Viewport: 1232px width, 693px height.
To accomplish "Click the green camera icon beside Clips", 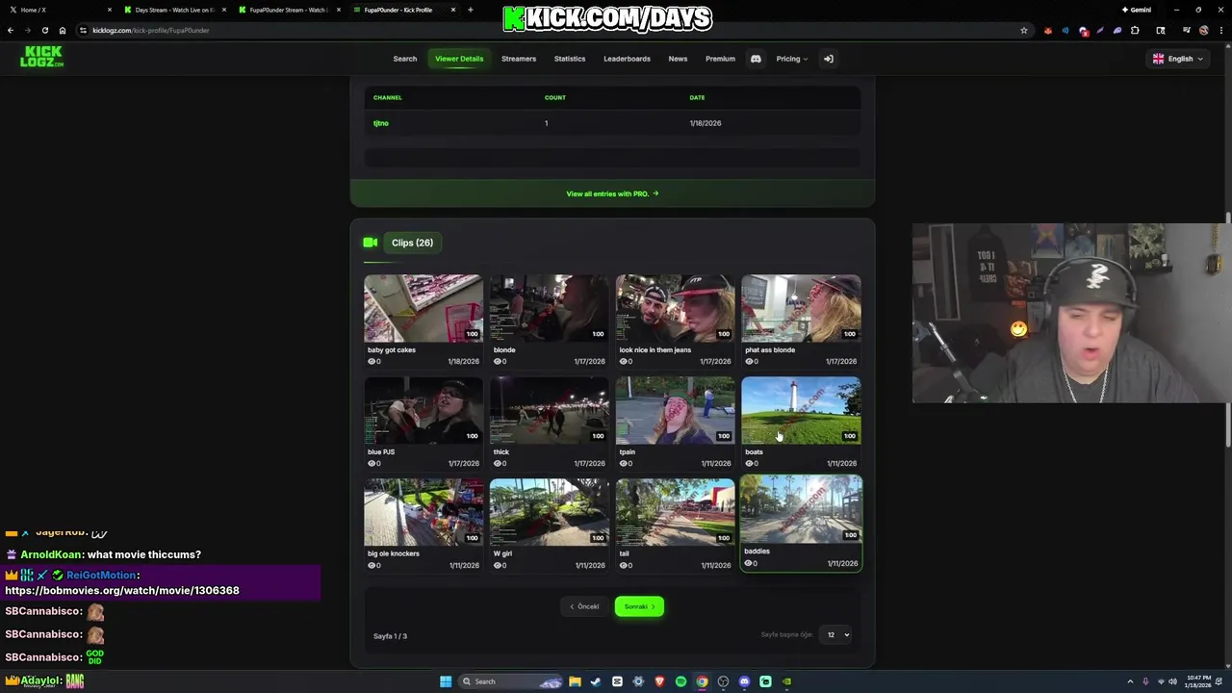I will click(370, 243).
